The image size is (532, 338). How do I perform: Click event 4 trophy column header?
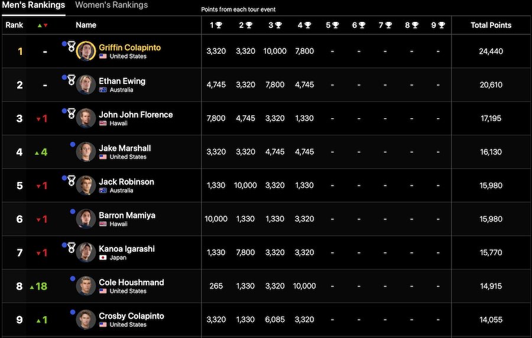[304, 25]
